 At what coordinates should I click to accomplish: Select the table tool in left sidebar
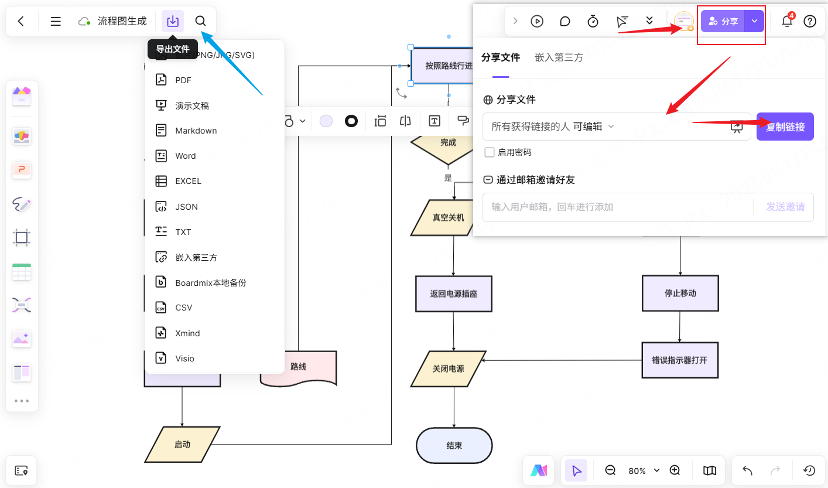[x=22, y=272]
